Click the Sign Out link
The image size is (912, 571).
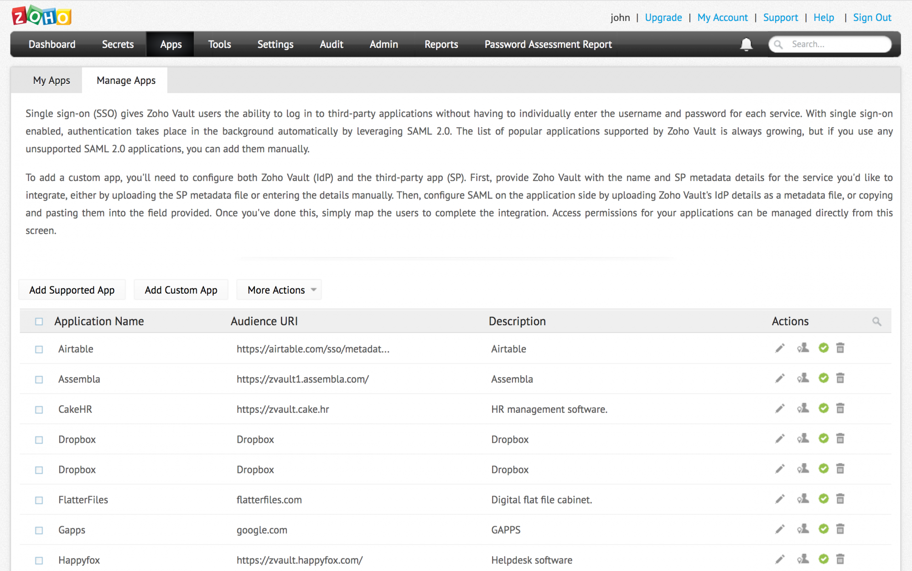tap(872, 18)
